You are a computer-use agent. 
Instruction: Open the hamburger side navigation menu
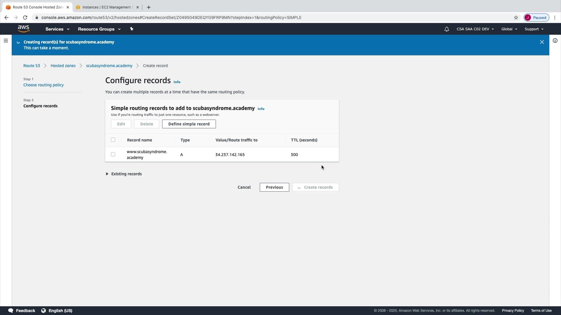pyautogui.click(x=6, y=41)
